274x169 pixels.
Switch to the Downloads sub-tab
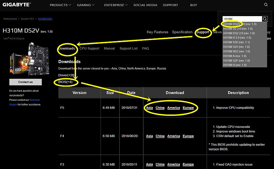[x=66, y=48]
